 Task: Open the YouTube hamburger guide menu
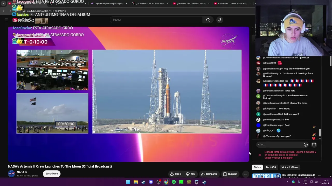[x=6, y=20]
